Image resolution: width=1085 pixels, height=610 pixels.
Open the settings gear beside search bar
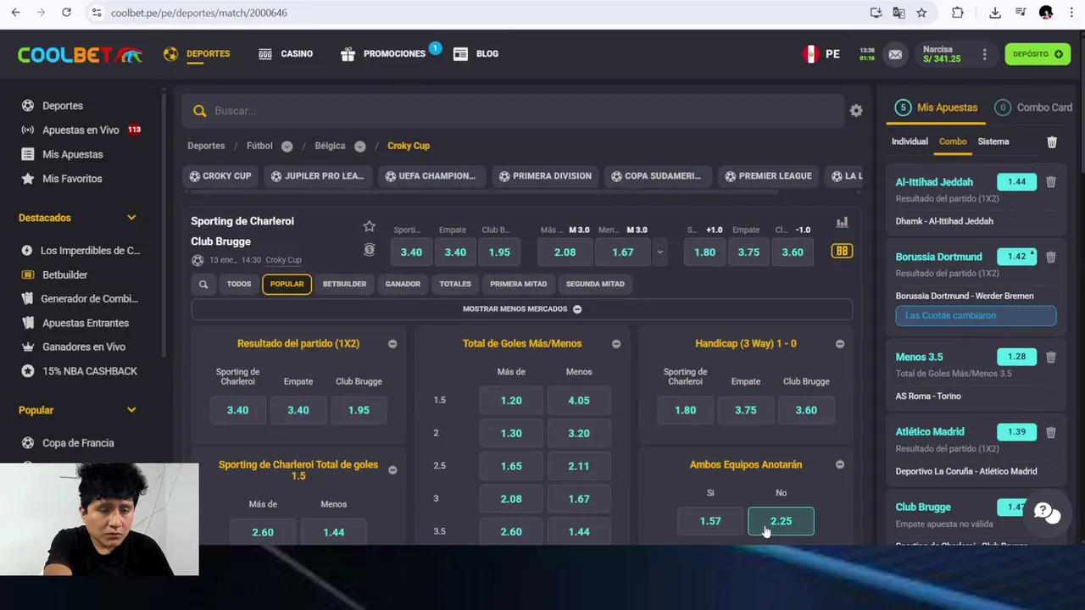click(856, 111)
